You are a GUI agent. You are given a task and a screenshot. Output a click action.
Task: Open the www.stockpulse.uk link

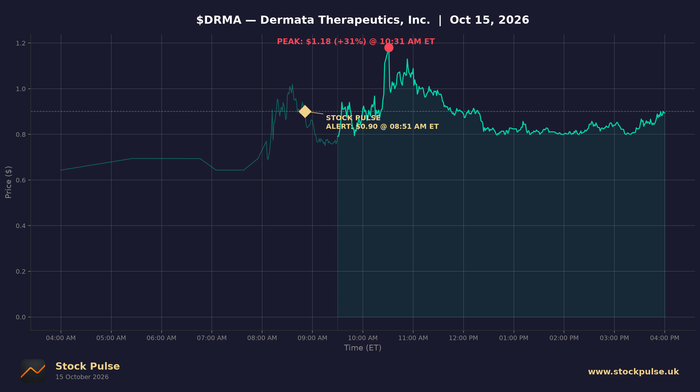click(x=633, y=371)
